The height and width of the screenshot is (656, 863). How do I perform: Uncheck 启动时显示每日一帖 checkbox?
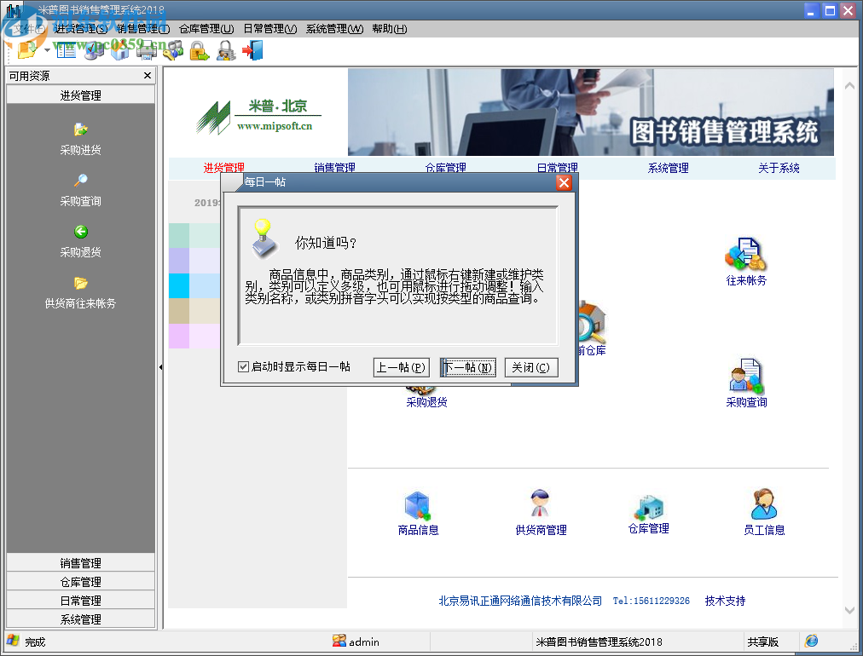(243, 367)
